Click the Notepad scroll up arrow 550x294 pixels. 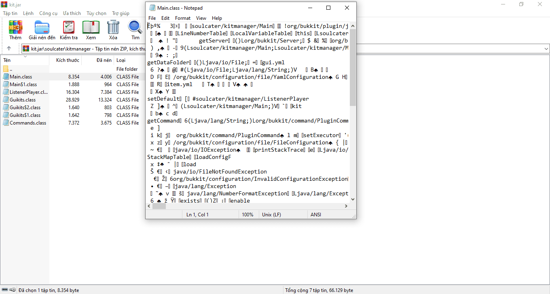click(x=353, y=25)
